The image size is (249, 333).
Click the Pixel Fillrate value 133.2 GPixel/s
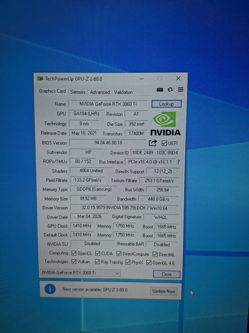[x=87, y=180]
